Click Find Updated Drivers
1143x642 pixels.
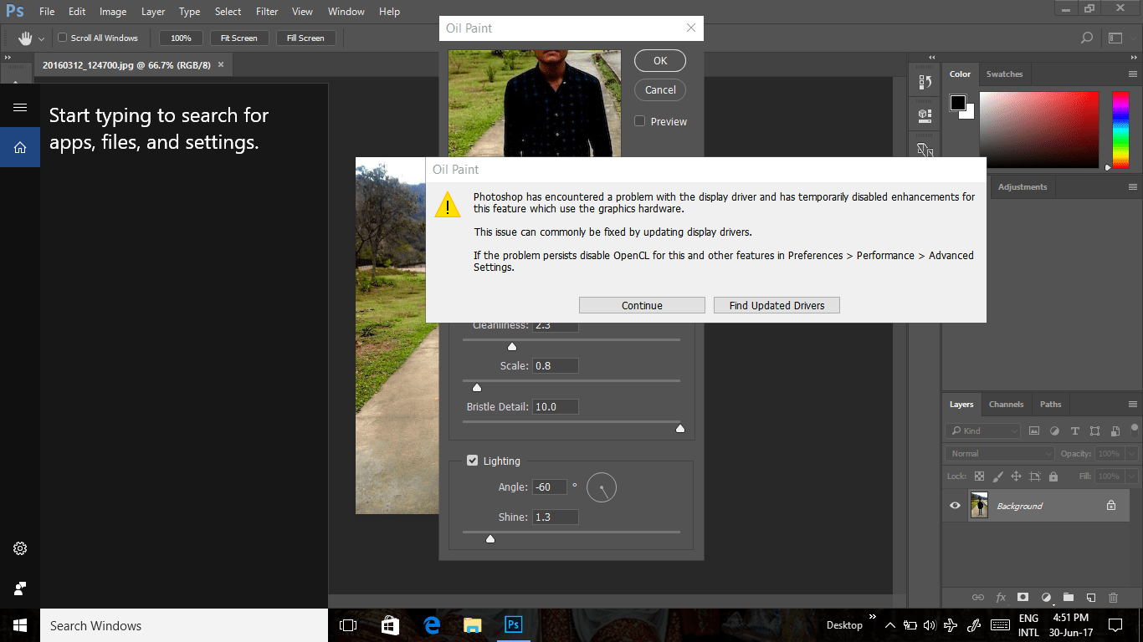[x=776, y=304]
